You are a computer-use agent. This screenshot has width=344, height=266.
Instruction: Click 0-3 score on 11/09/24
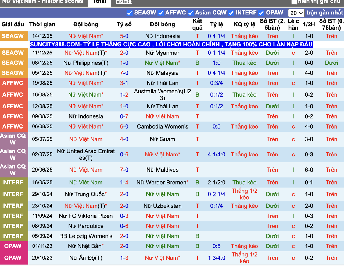pyautogui.click(x=124, y=216)
